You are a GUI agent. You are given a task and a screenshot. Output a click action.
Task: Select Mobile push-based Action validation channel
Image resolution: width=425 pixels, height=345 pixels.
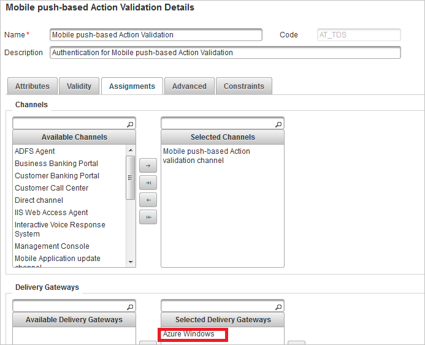coord(206,156)
